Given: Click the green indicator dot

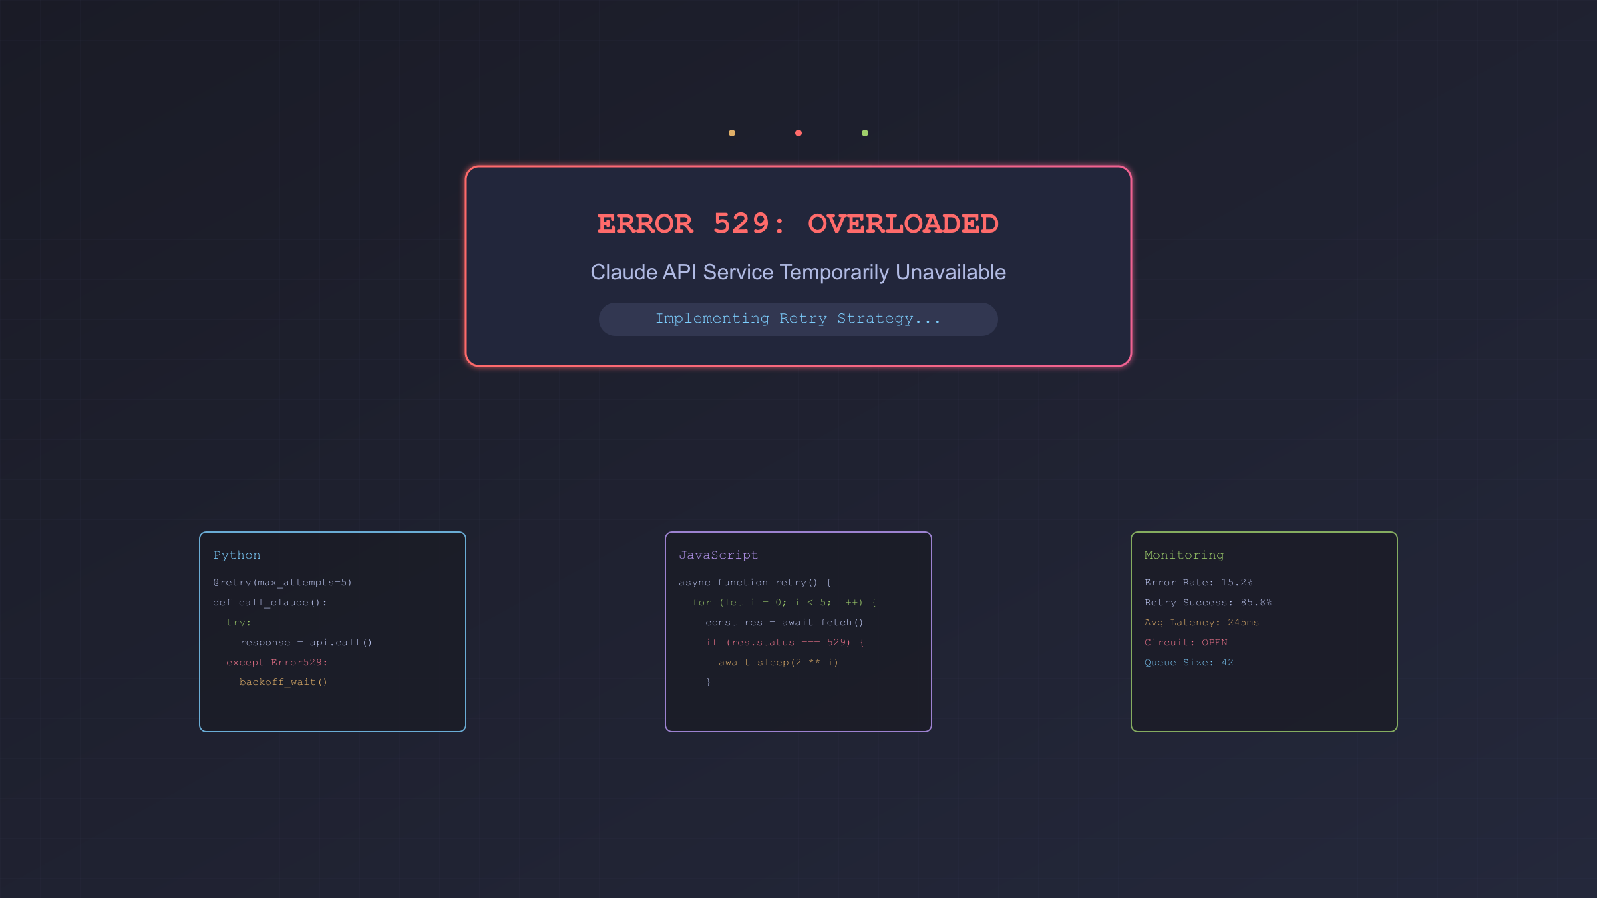Looking at the screenshot, I should pos(865,133).
